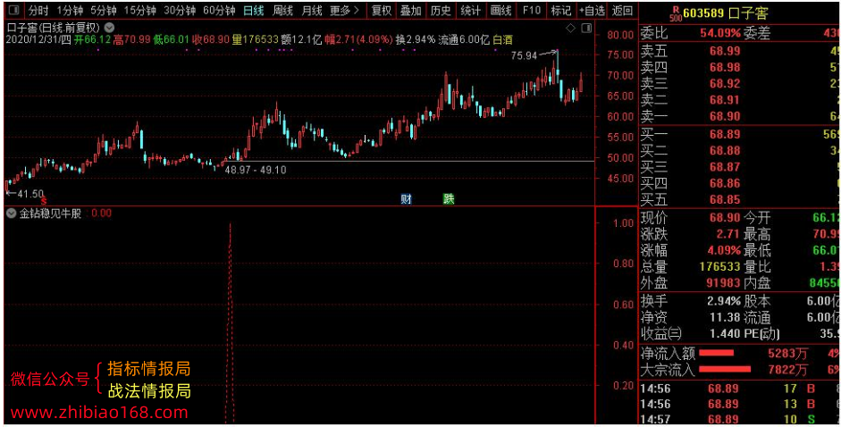
Task: Select the 5分钟 period
Action: tap(104, 10)
